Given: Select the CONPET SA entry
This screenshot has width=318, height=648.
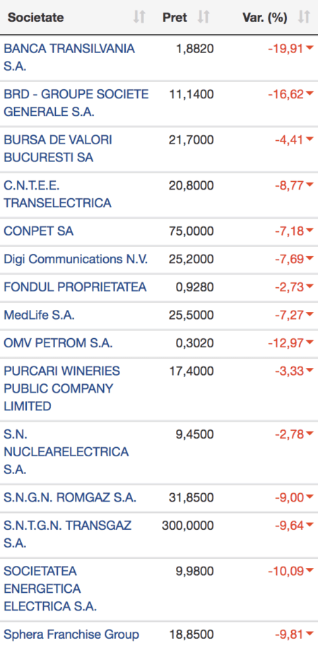Looking at the screenshot, I should pos(39,231).
